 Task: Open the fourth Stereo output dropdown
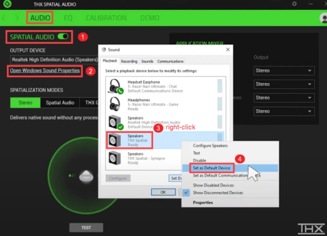pyautogui.click(x=284, y=111)
